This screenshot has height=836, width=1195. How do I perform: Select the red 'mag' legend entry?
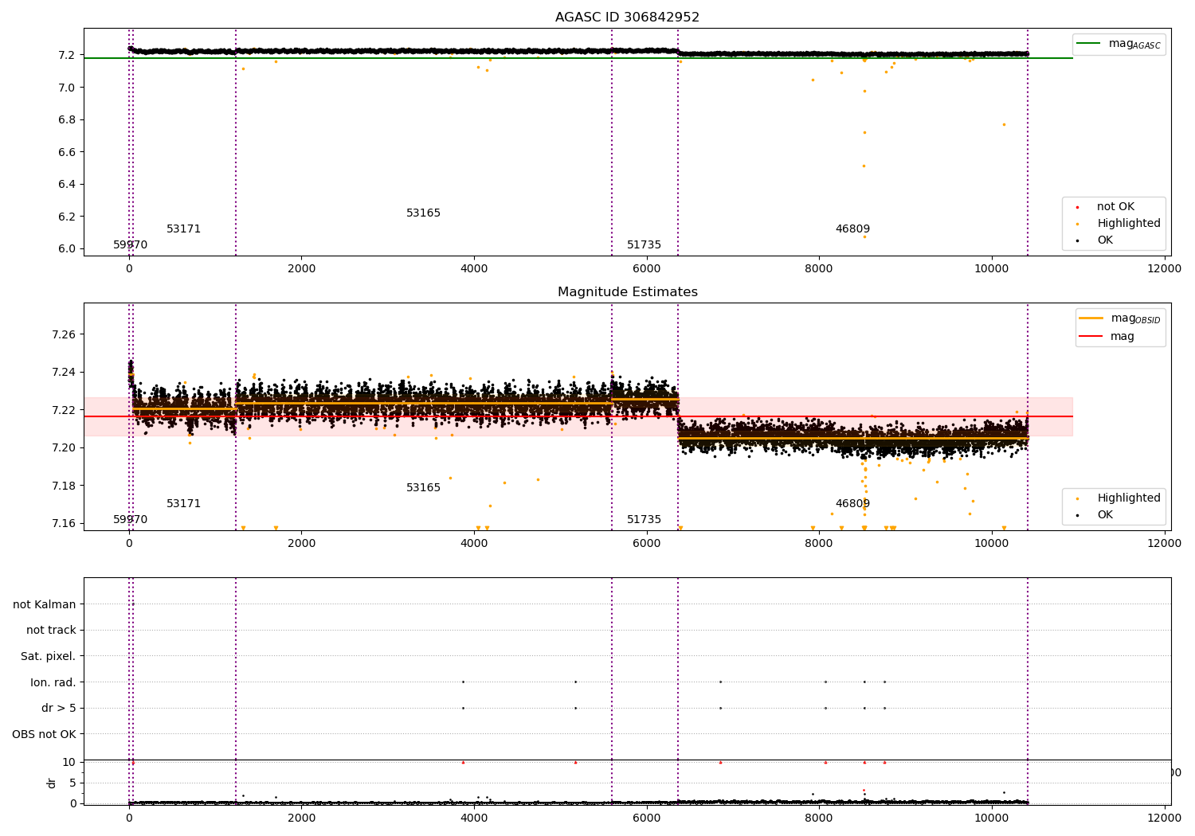1107,336
